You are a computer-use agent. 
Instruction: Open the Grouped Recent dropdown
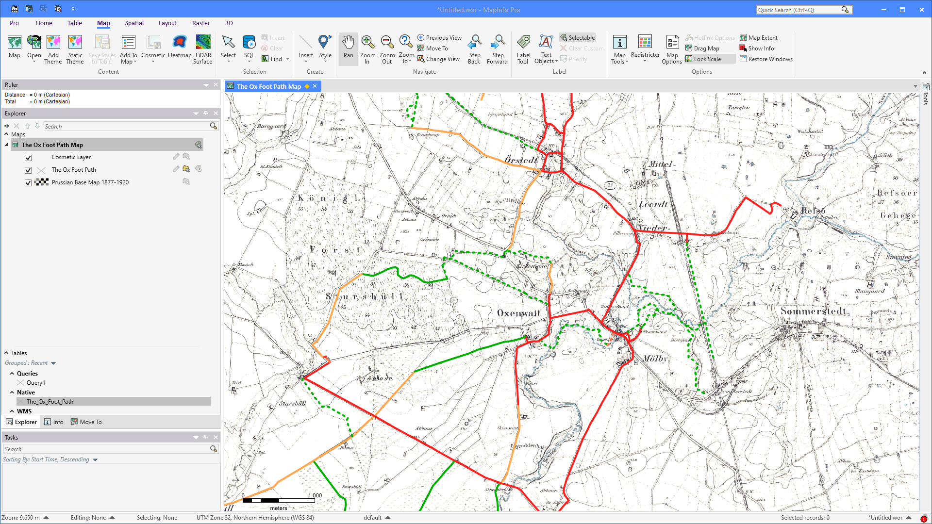[x=53, y=363]
